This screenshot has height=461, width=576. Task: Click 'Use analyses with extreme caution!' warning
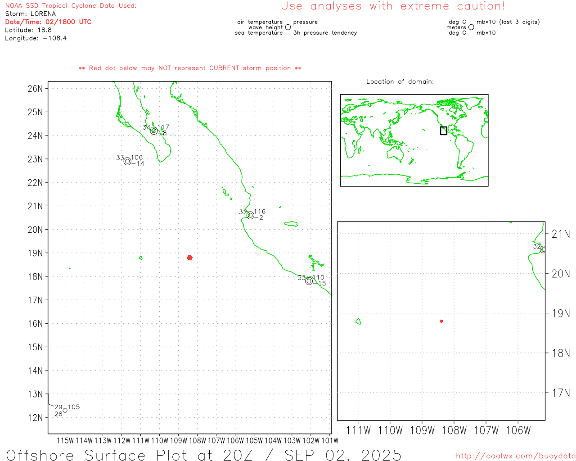click(x=393, y=6)
